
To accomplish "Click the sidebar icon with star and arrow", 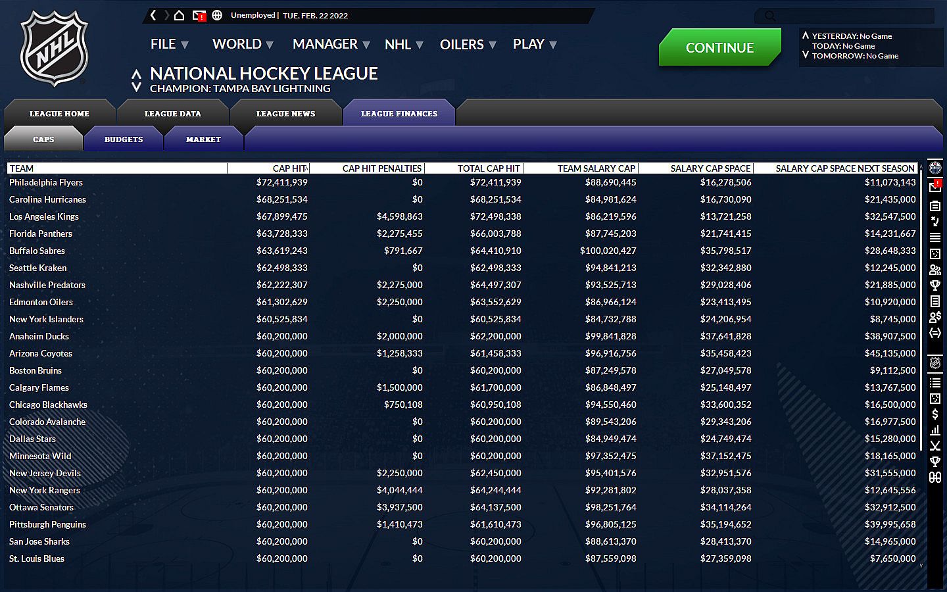I will (x=935, y=222).
